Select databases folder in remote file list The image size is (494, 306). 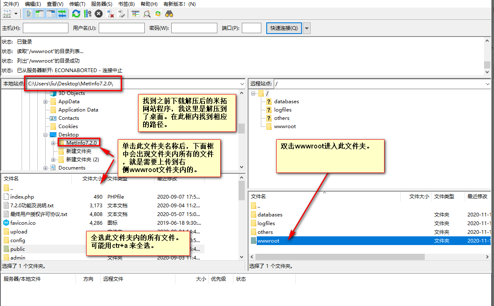270,215
